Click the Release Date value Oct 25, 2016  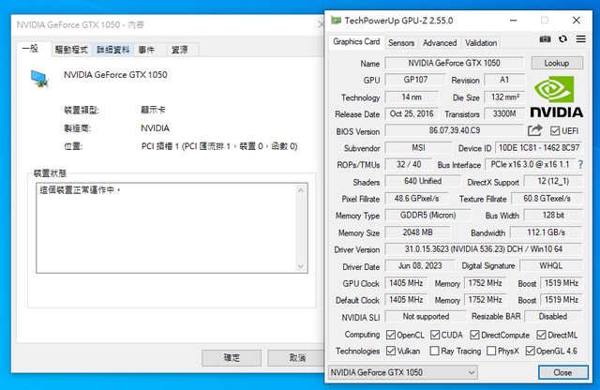click(x=412, y=113)
